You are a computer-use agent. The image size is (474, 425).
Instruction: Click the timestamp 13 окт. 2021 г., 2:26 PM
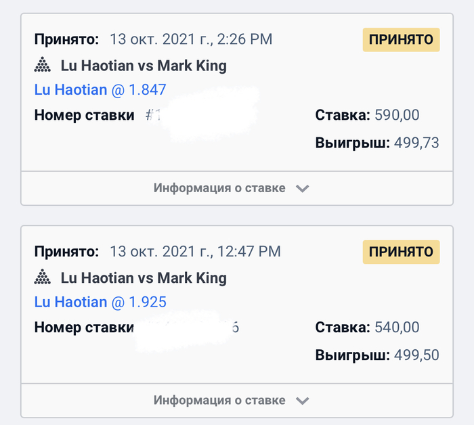pyautogui.click(x=191, y=40)
